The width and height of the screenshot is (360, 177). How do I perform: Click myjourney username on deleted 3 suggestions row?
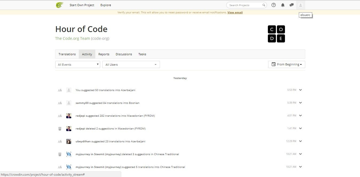click(x=99, y=154)
